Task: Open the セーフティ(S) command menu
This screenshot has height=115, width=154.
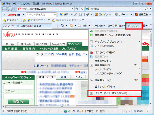Action: click(116, 26)
